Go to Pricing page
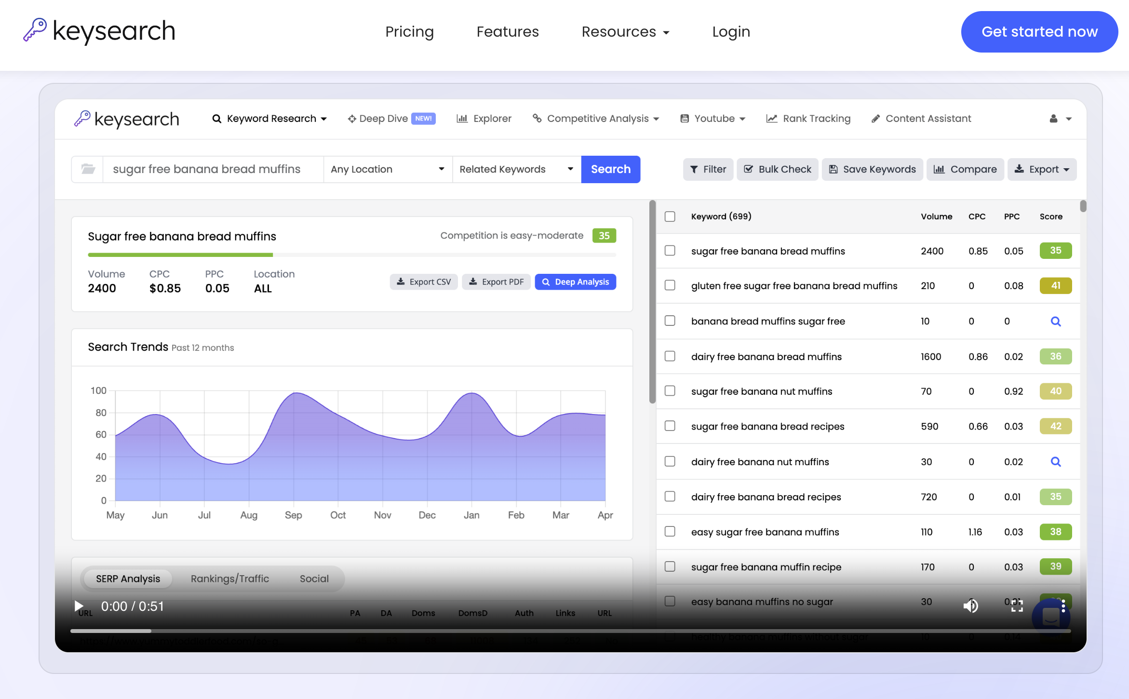This screenshot has width=1129, height=699. tap(409, 32)
